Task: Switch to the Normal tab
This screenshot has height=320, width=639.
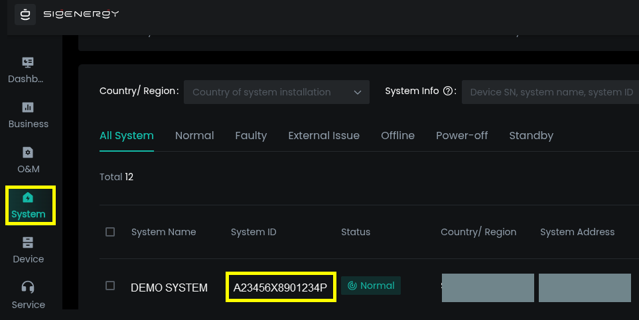Action: 194,135
